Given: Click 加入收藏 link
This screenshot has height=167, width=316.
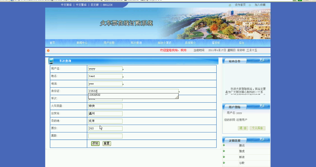Looking at the screenshot, I should tap(260, 5).
